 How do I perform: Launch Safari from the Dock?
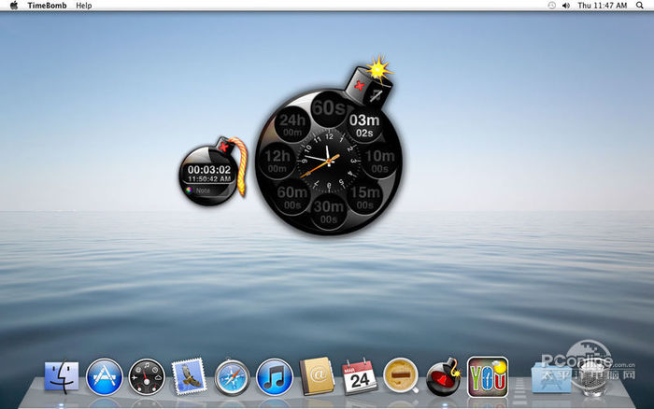pos(232,377)
